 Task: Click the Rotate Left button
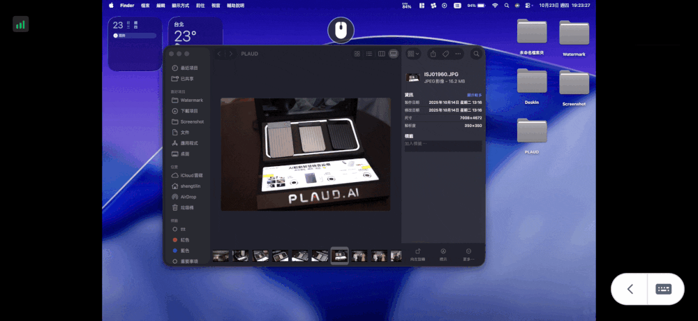coord(417,253)
